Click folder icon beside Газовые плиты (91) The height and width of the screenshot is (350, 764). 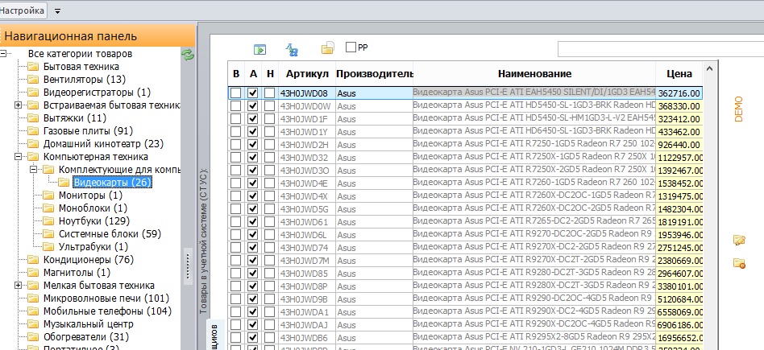33,131
